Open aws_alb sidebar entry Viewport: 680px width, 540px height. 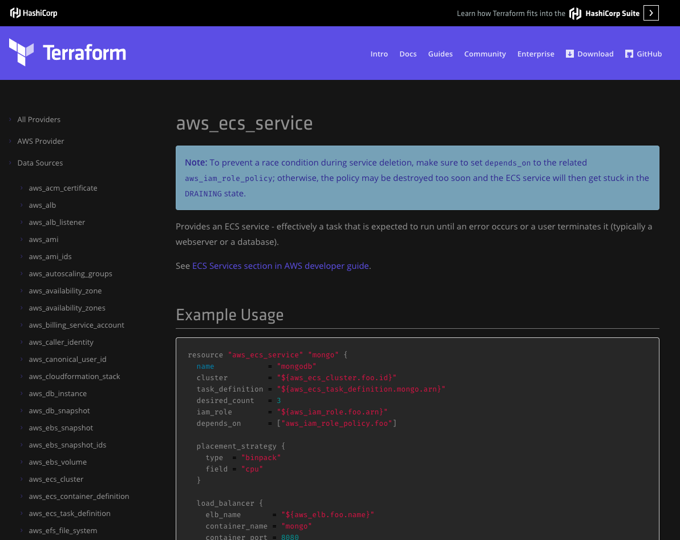coord(42,205)
